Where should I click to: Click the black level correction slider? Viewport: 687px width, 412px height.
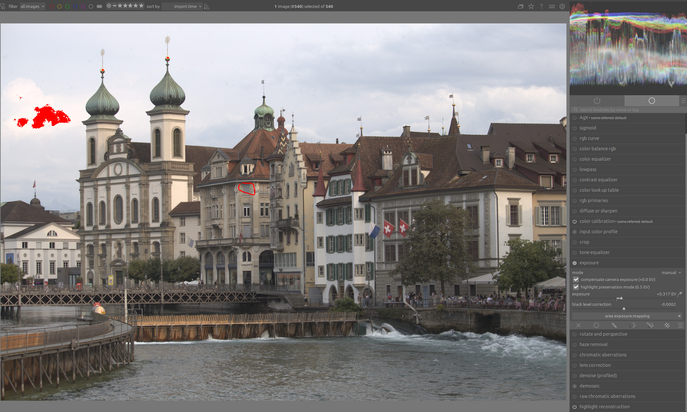point(624,308)
